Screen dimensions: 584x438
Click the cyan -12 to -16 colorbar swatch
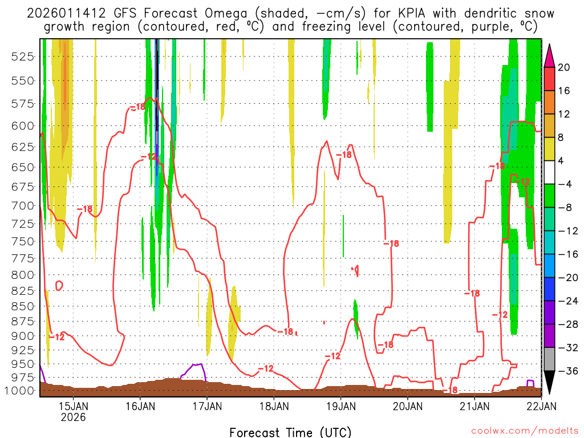click(549, 242)
